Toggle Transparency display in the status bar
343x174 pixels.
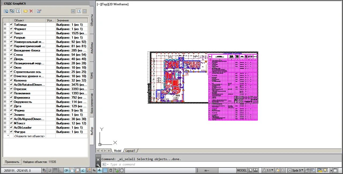(105, 170)
